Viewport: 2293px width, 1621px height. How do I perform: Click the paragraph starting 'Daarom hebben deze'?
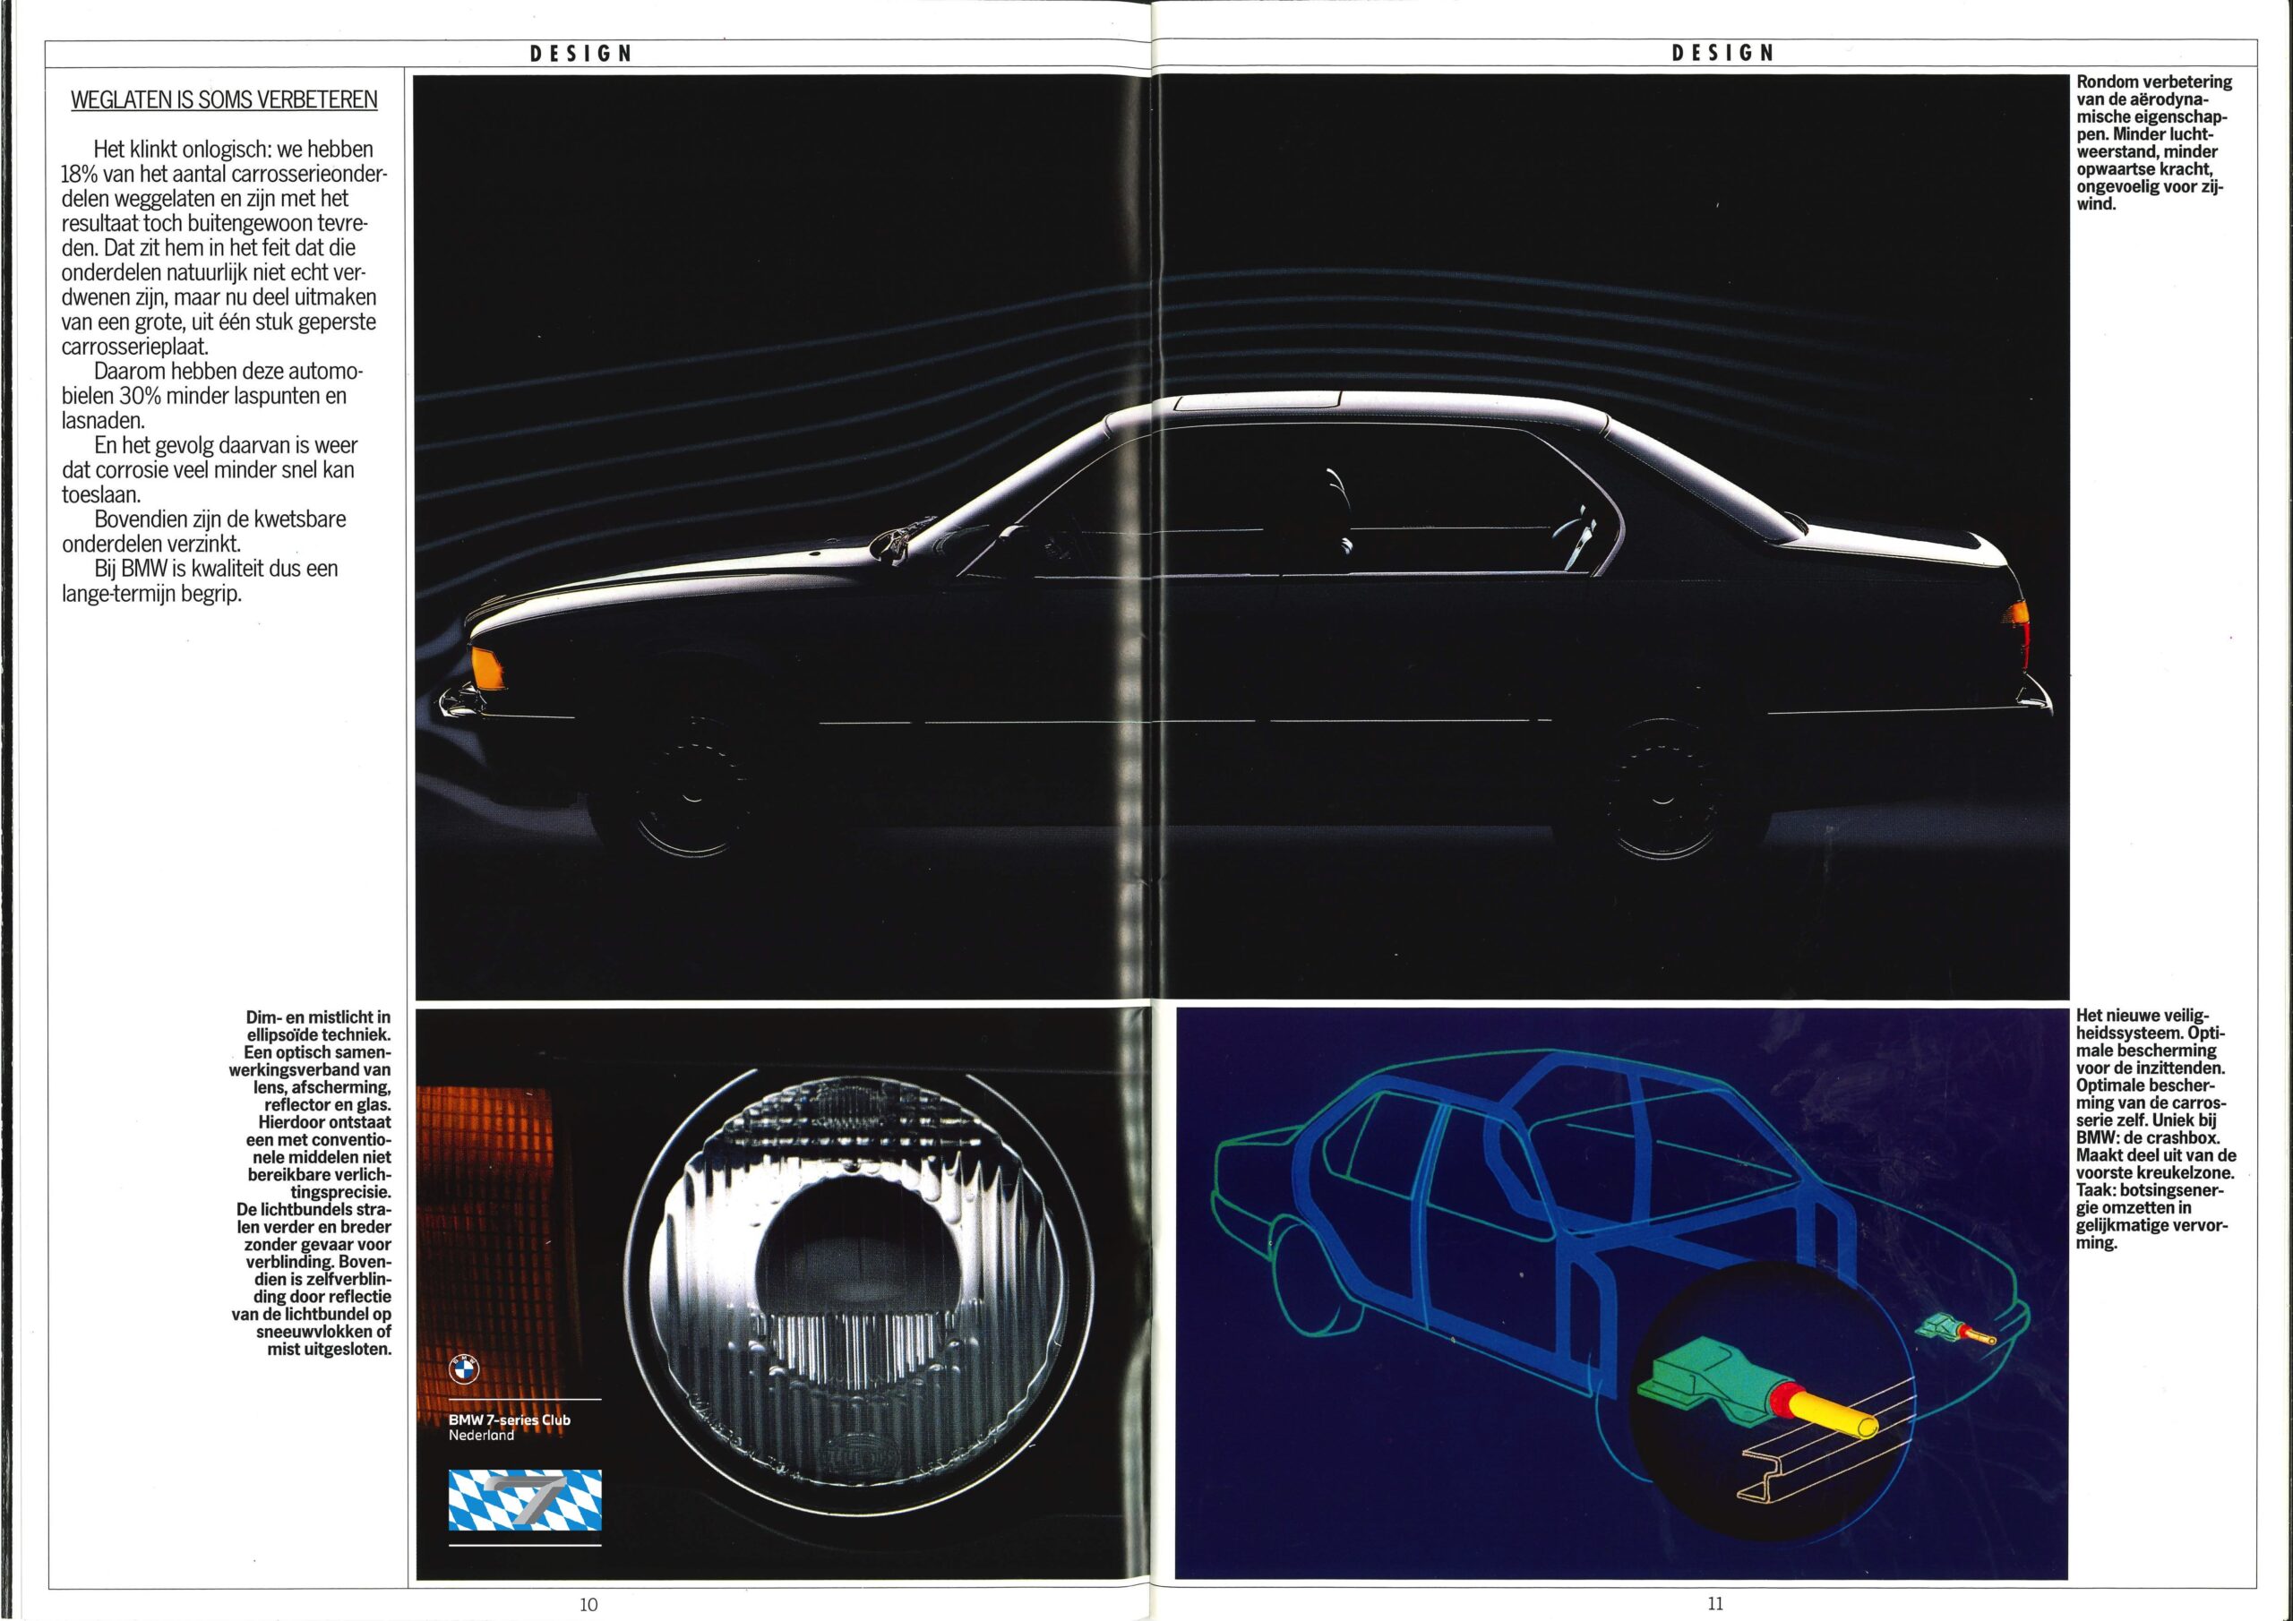click(x=211, y=397)
